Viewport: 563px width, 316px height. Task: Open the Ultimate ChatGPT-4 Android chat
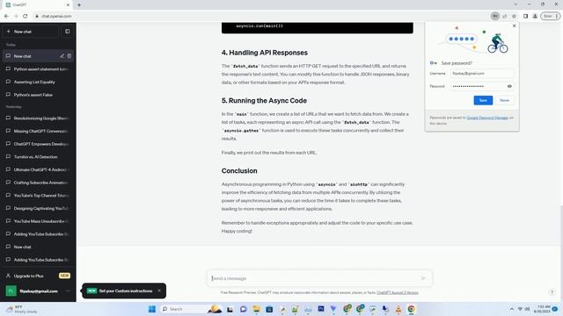(38, 169)
